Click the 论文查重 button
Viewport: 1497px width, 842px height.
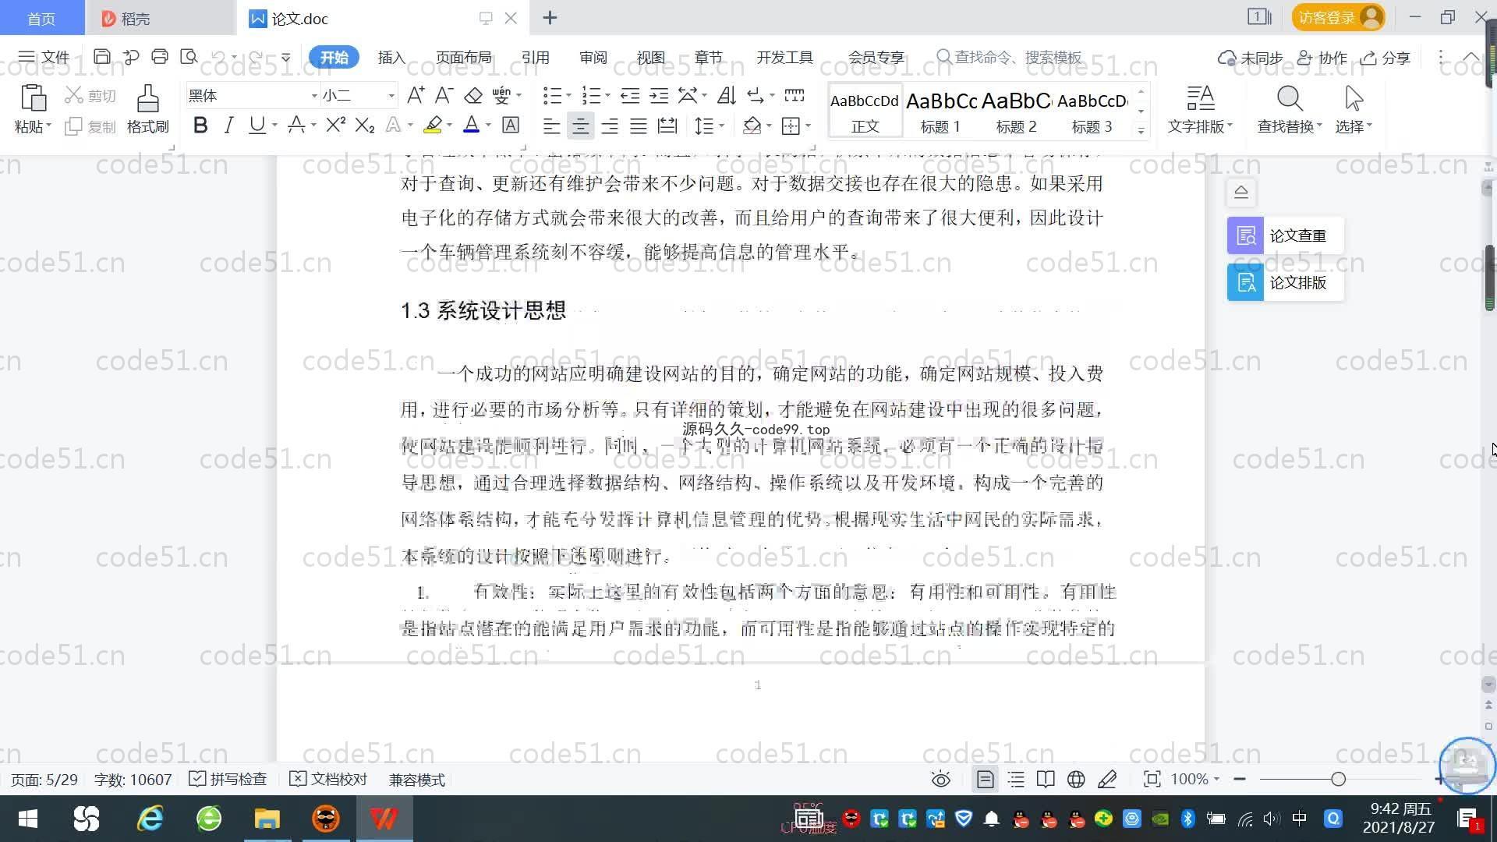click(1285, 235)
